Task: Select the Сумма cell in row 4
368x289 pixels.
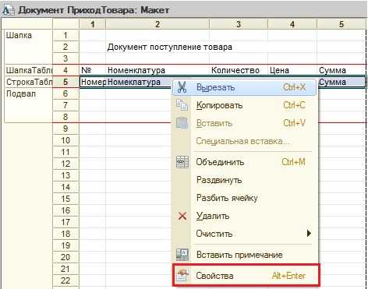Action: pos(341,70)
